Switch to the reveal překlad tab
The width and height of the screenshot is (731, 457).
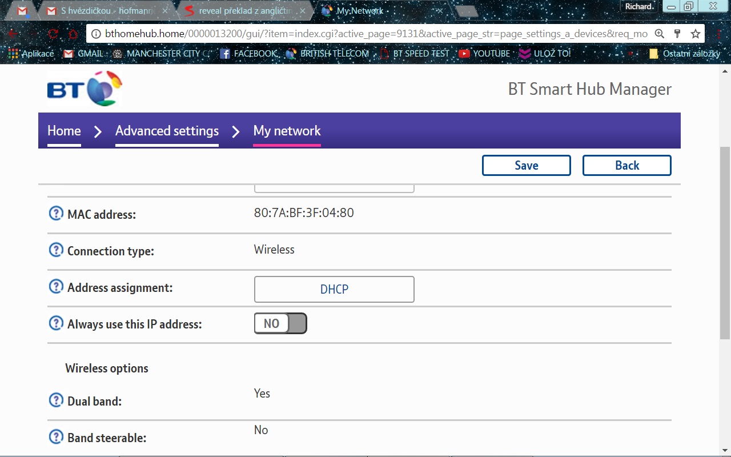coord(246,11)
